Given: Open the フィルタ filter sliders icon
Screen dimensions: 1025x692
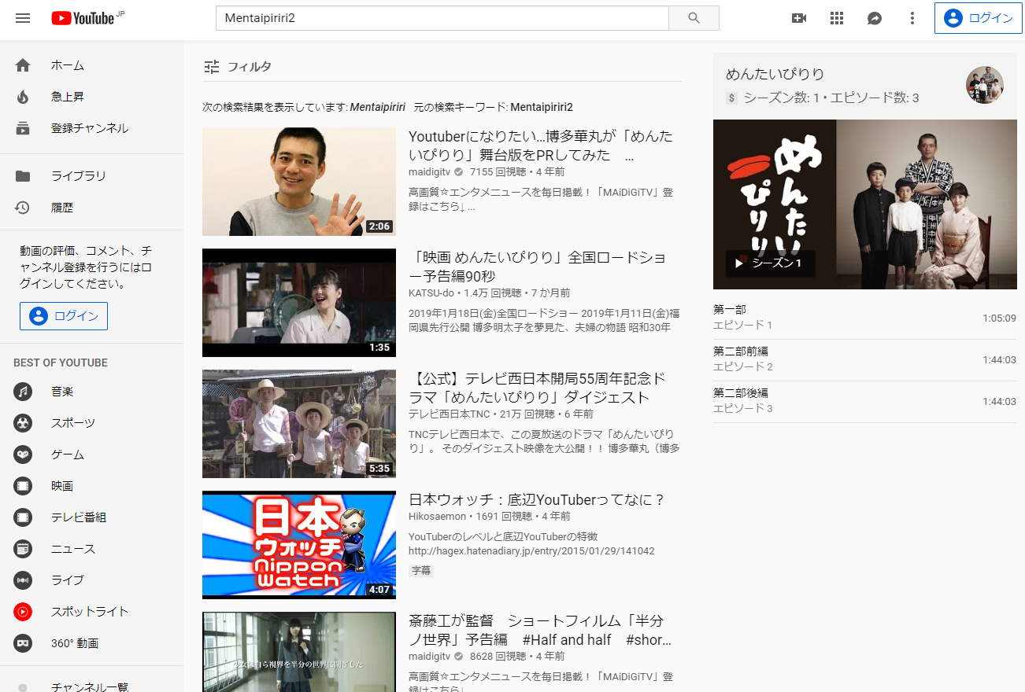Looking at the screenshot, I should point(211,67).
